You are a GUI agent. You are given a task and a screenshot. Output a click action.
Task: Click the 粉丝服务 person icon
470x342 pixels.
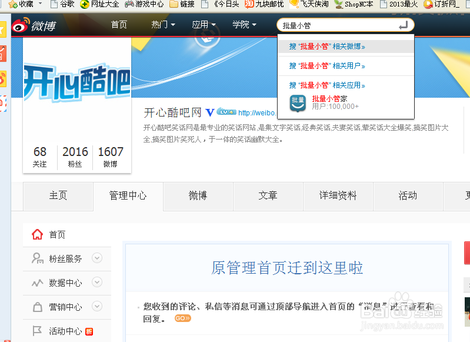pos(38,258)
